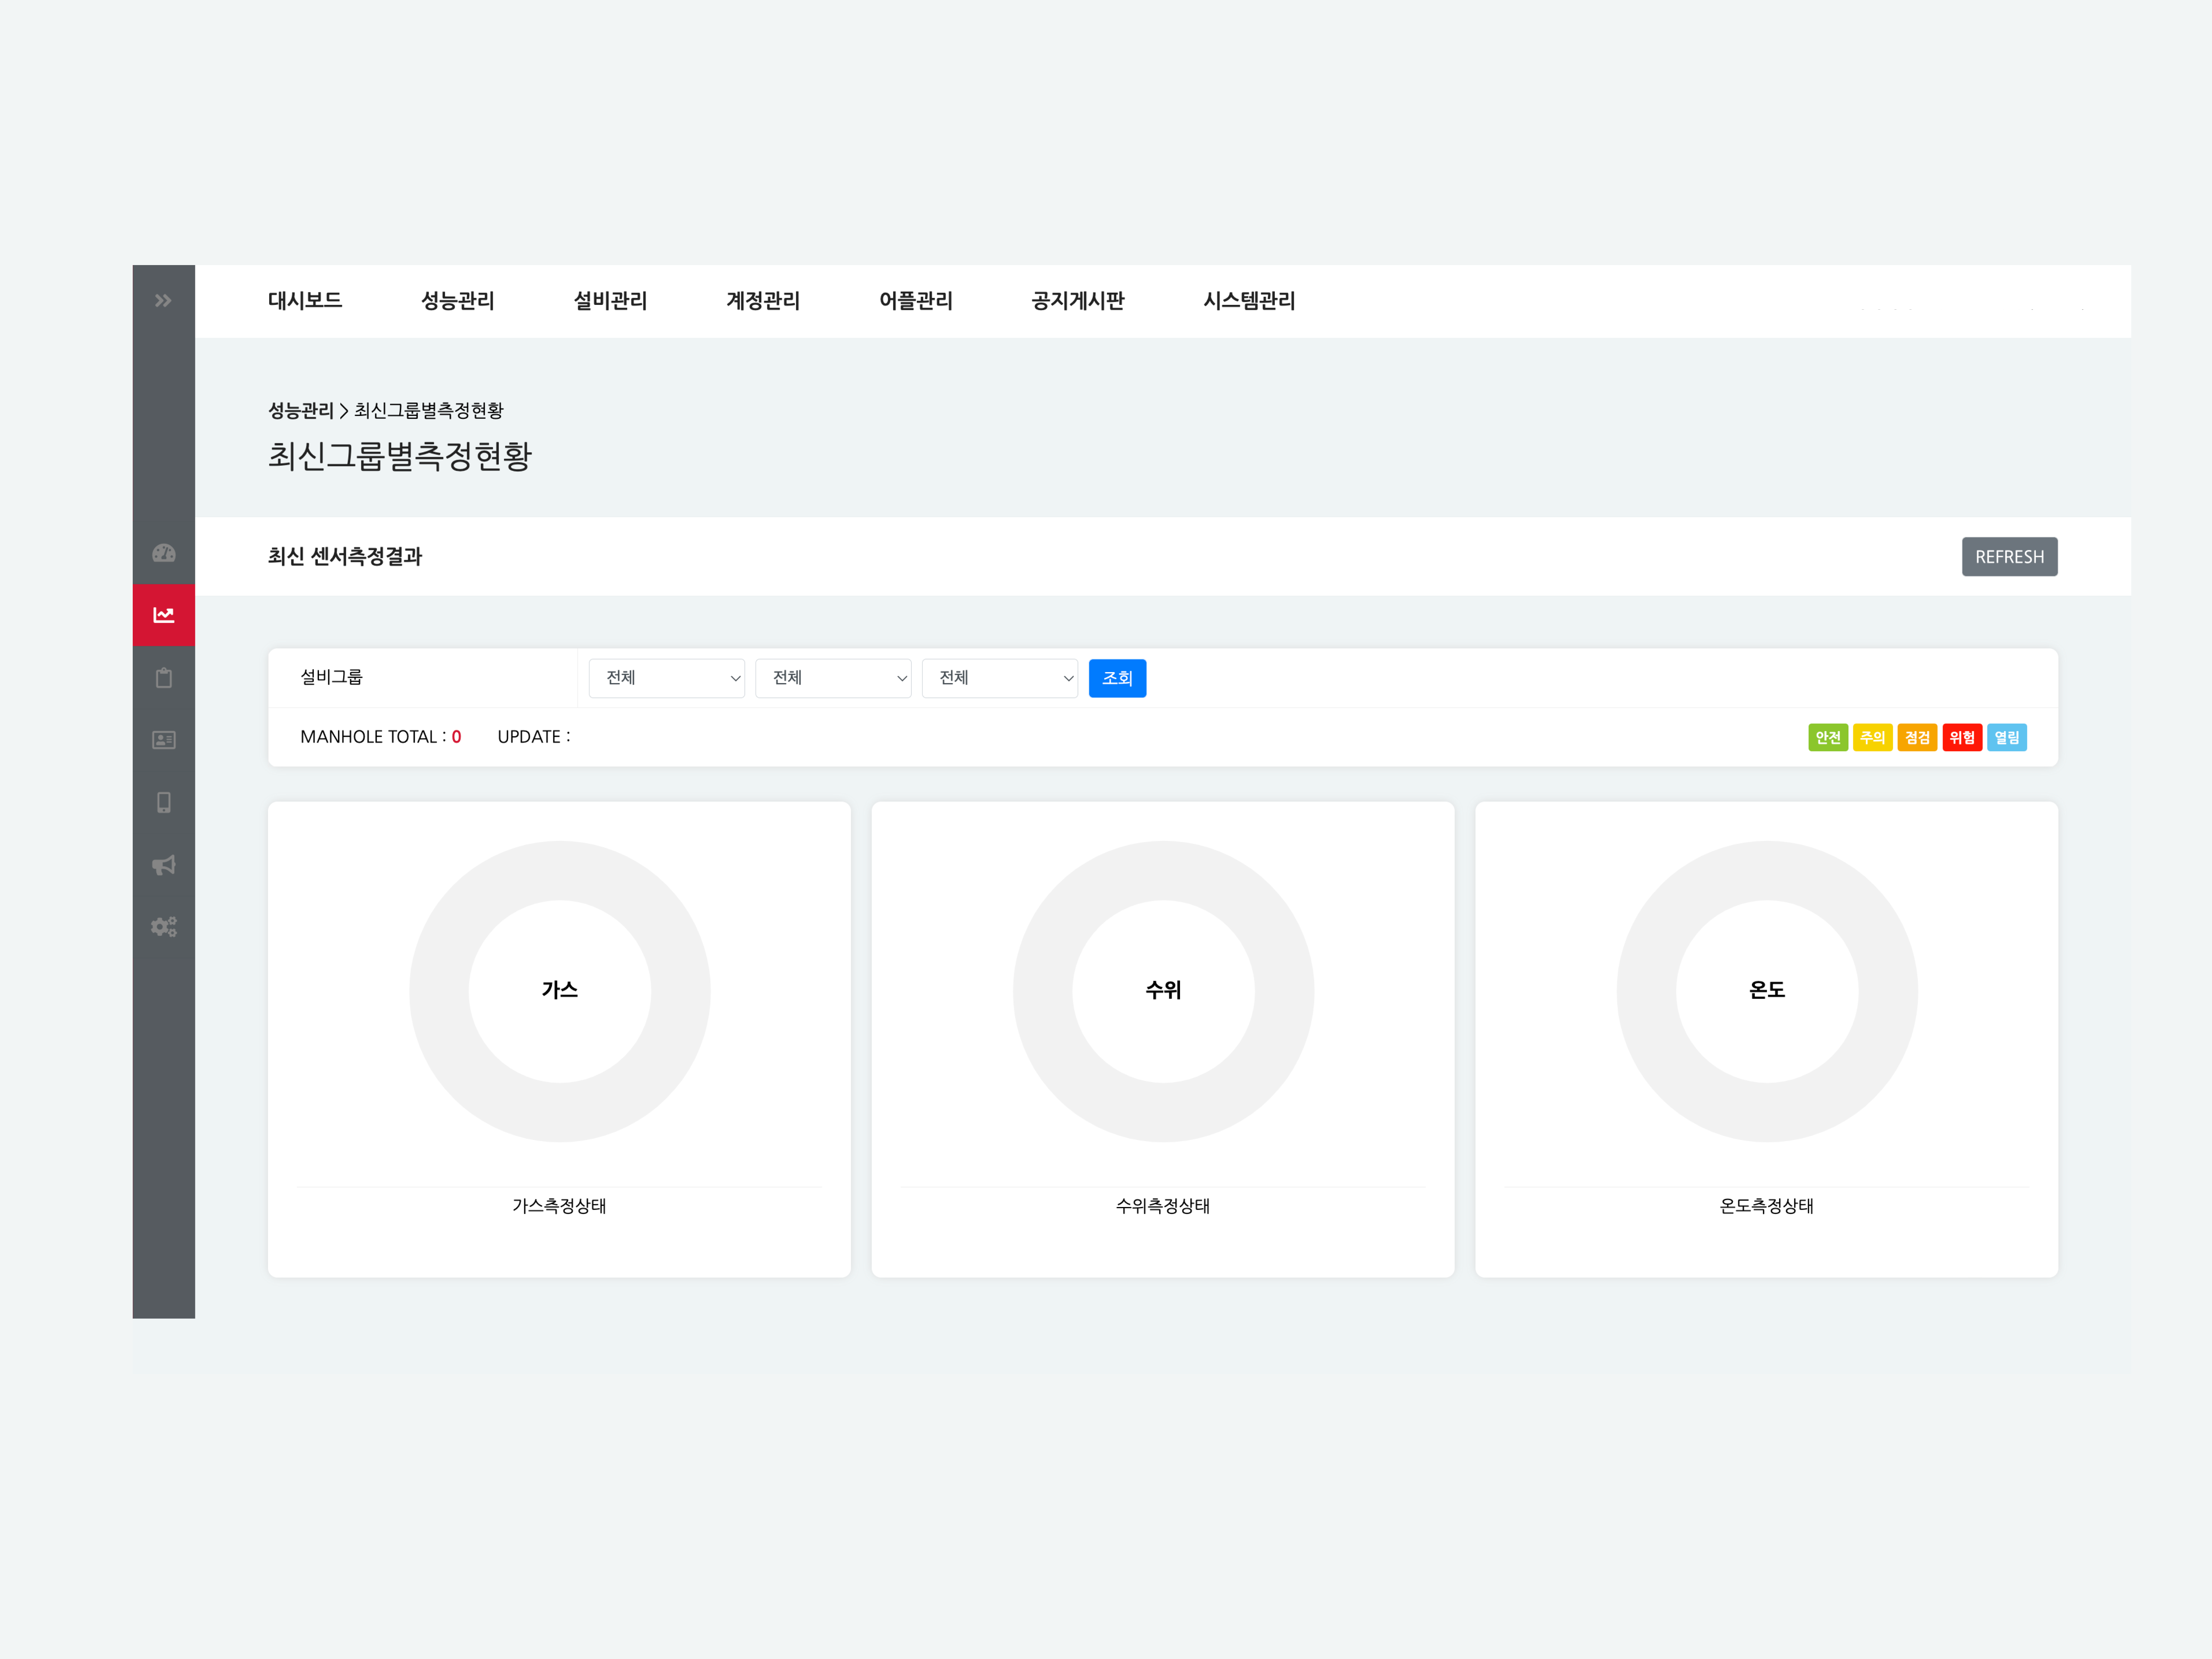Open the 성능관리 menu
The image size is (2212, 1659).
458,301
